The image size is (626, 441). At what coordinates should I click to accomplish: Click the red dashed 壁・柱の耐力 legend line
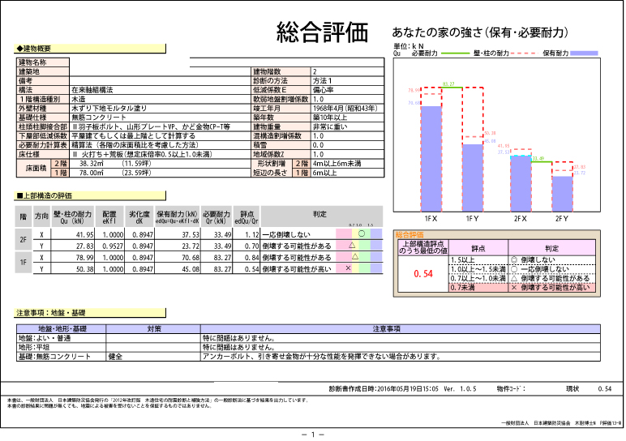click(524, 53)
